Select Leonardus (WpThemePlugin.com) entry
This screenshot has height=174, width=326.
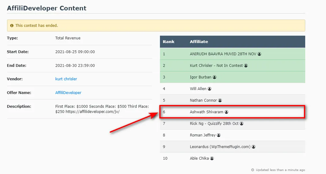coord(220,147)
